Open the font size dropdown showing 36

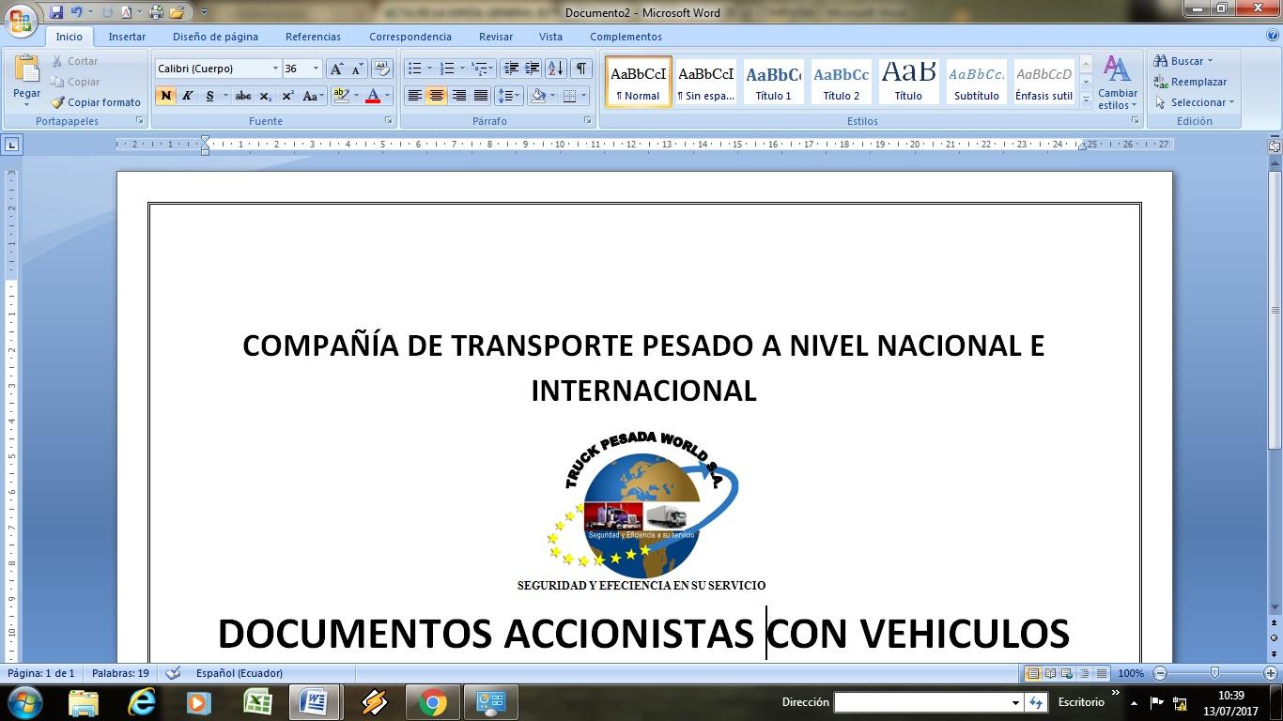[316, 69]
